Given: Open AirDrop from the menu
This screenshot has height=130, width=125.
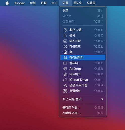Looking at the screenshot, I should pos(83,69).
